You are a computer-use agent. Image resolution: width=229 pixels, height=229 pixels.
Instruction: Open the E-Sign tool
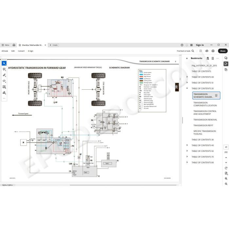[30, 51]
